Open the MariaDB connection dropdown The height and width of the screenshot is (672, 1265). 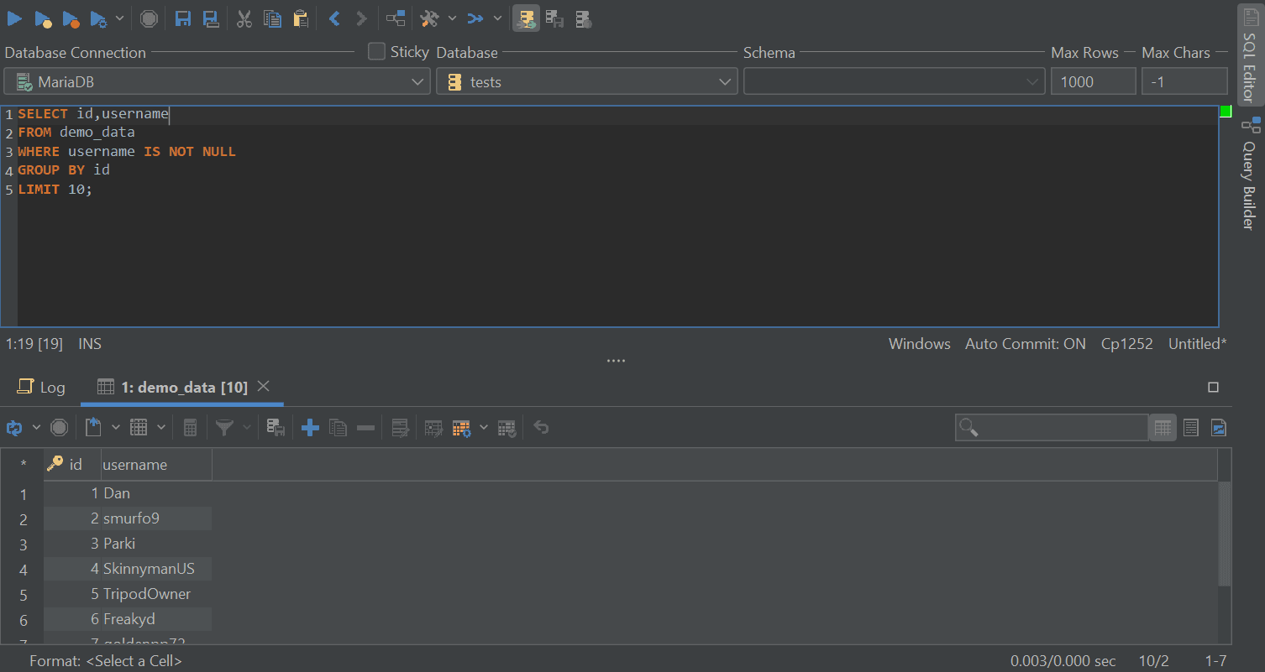(417, 81)
